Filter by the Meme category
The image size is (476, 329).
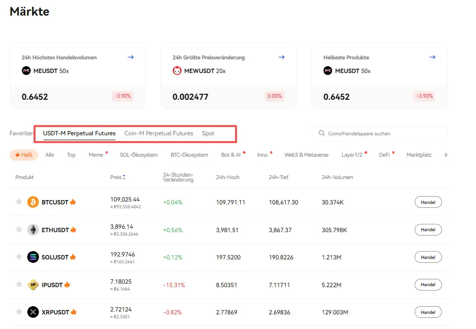pyautogui.click(x=96, y=155)
